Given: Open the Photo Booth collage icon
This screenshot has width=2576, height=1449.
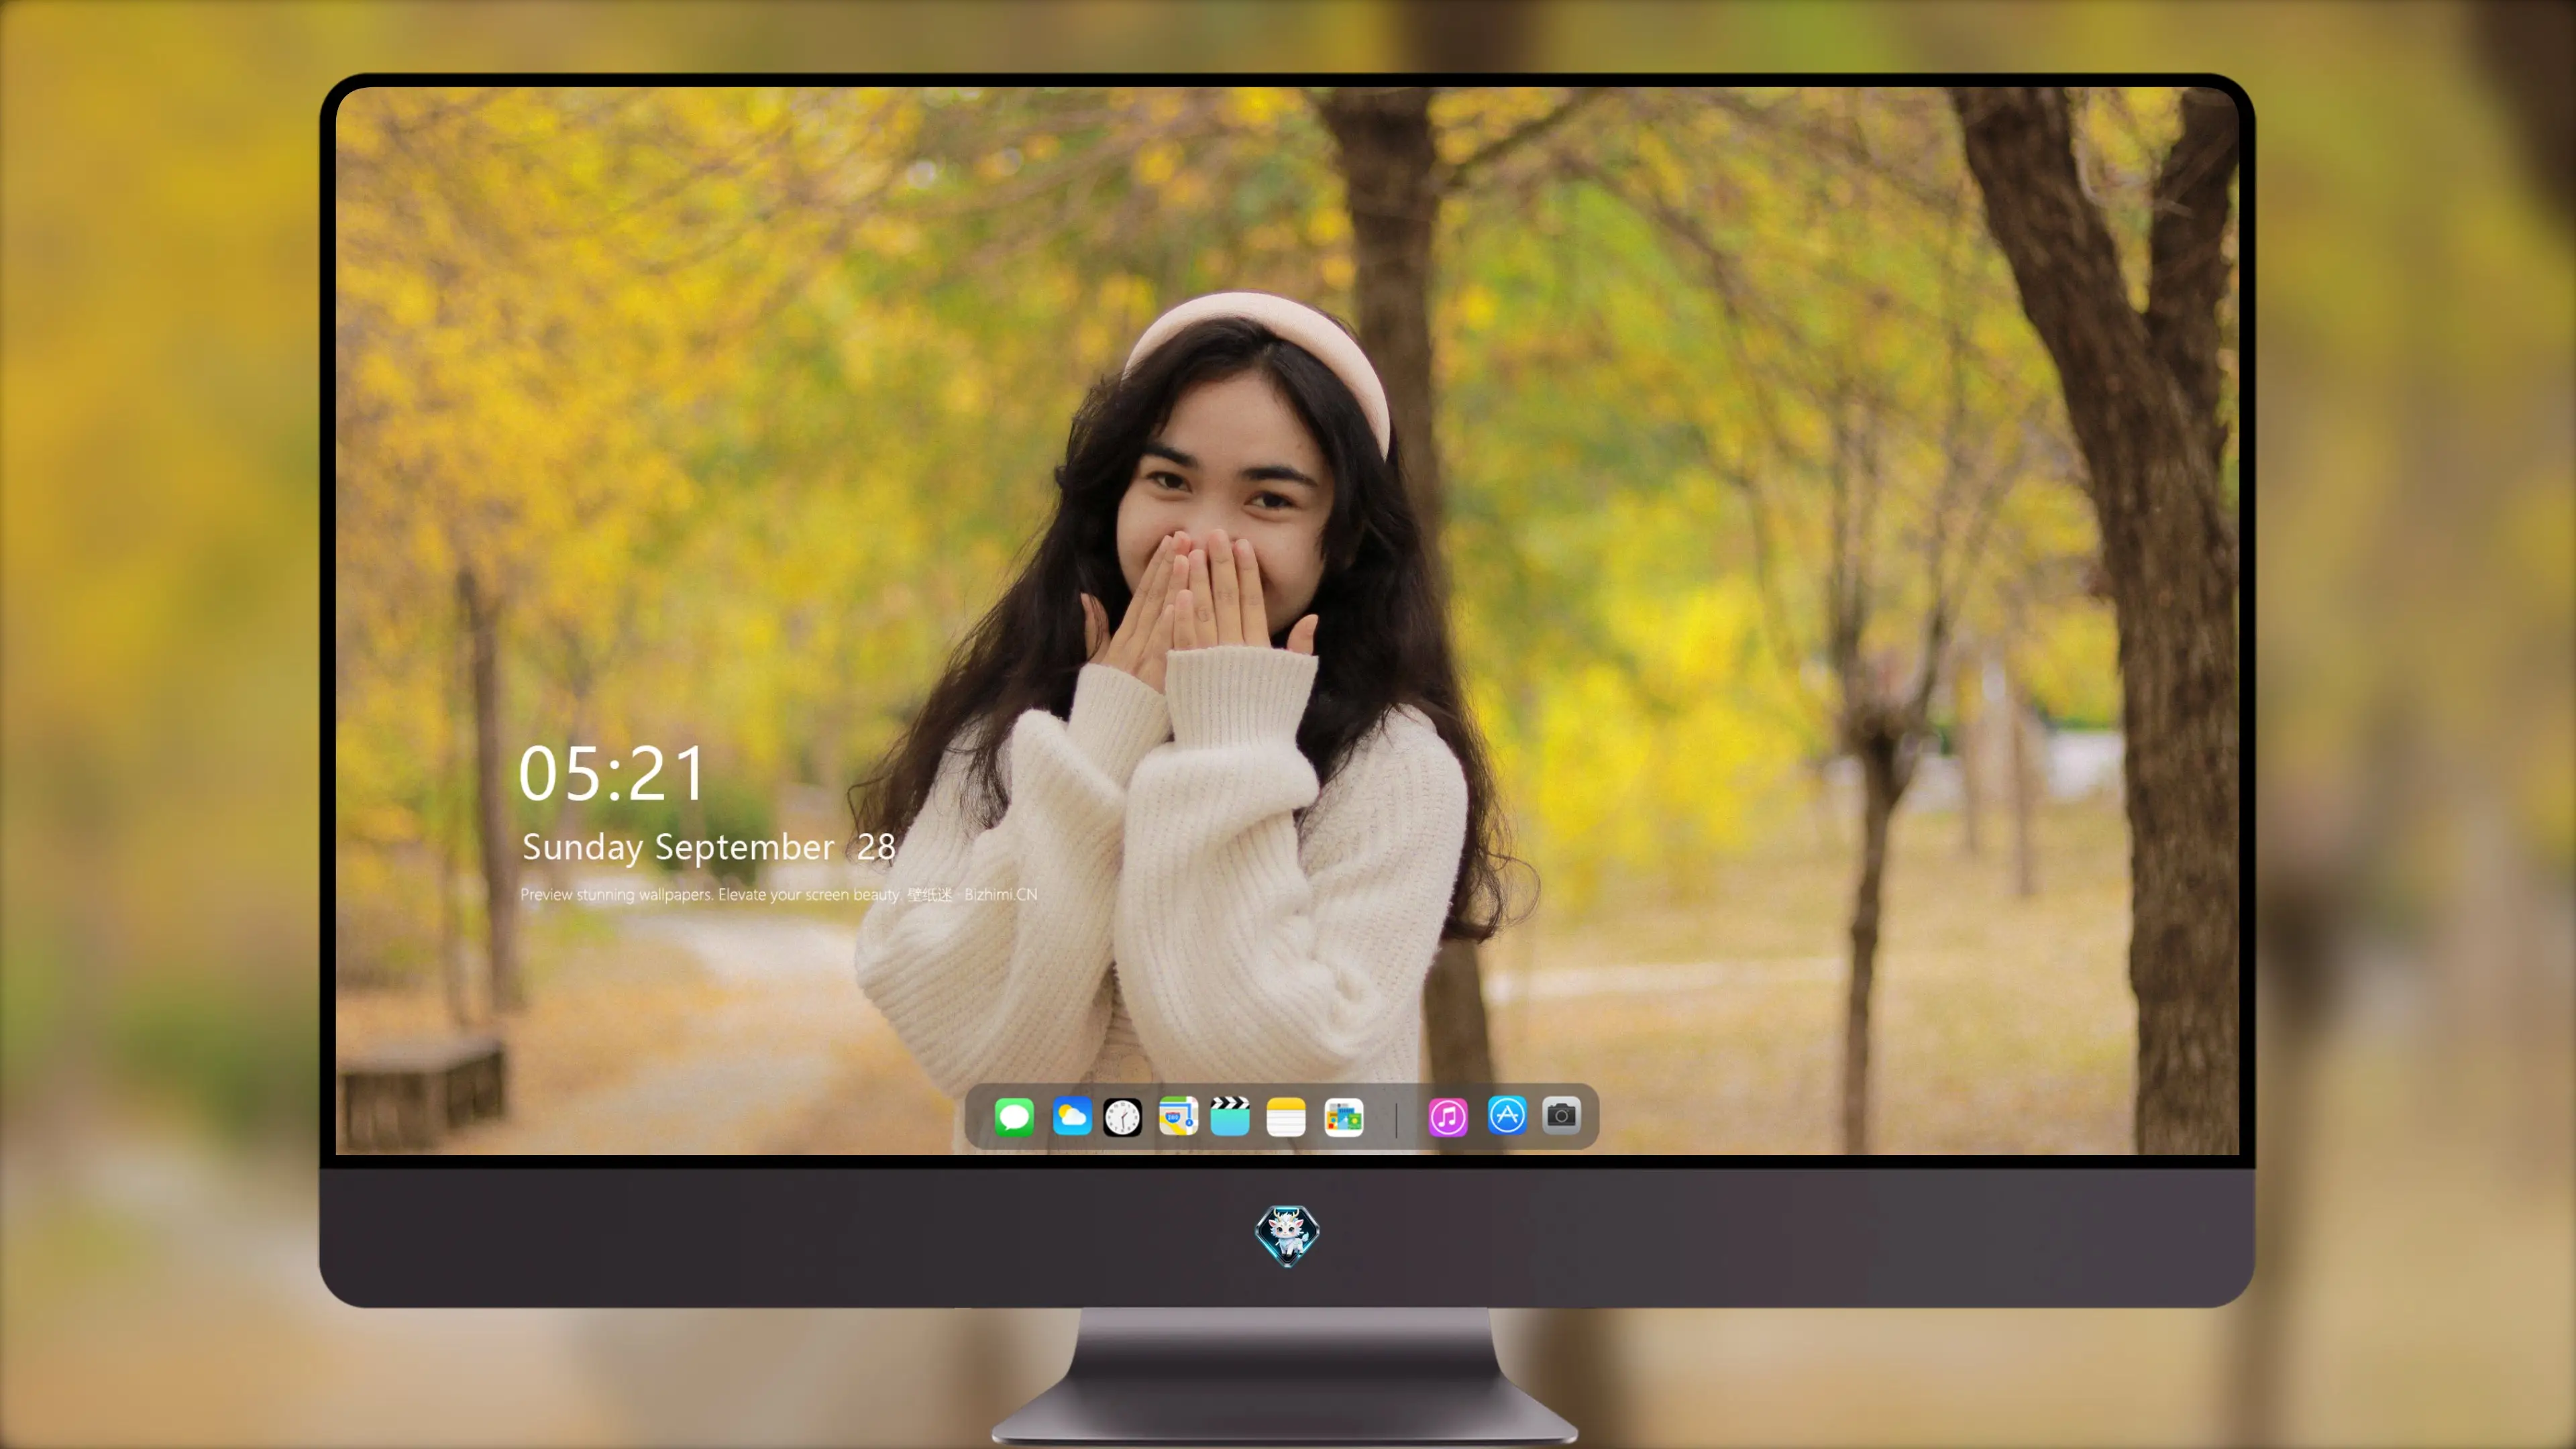Looking at the screenshot, I should (x=1344, y=1116).
